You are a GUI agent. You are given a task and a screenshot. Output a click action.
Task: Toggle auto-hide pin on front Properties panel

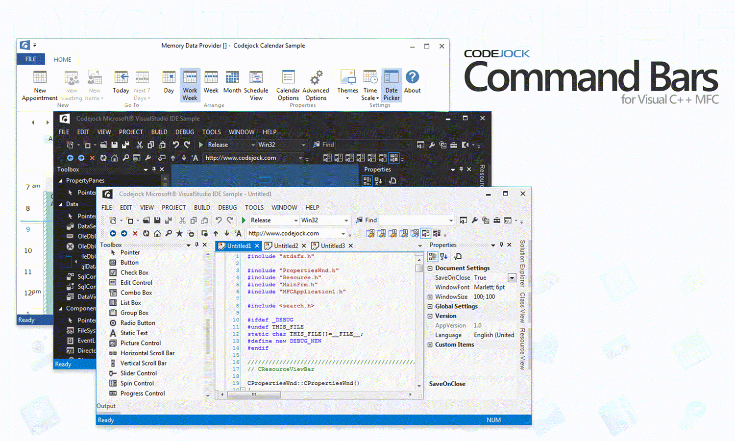click(501, 245)
